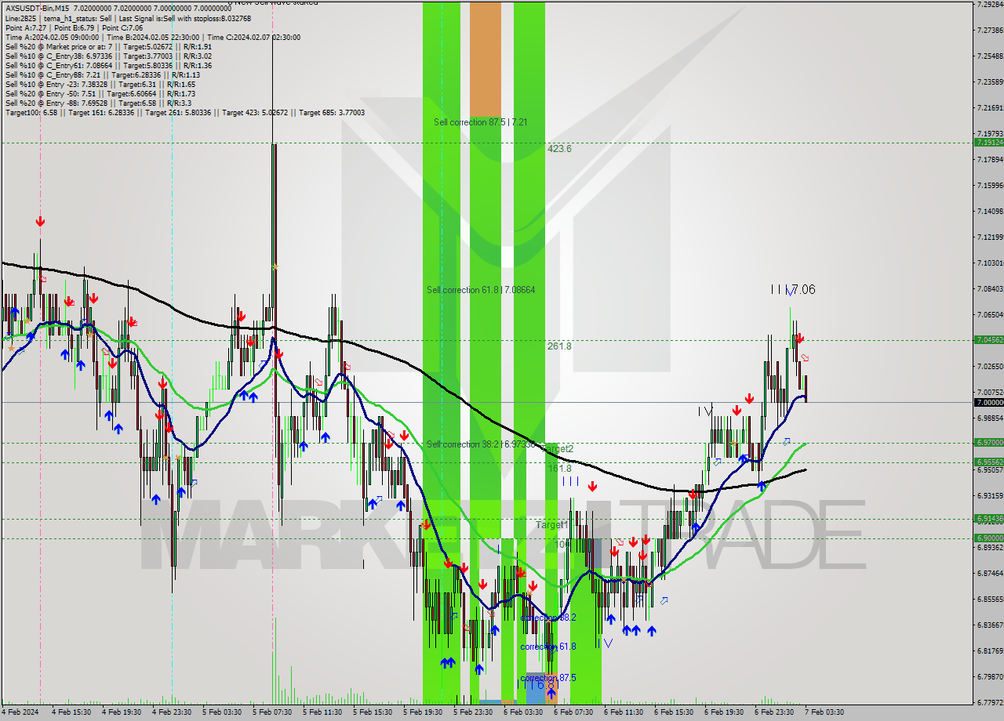Image resolution: width=1004 pixels, height=721 pixels.
Task: Click the 6.85565 price axis value
Action: tap(989, 599)
